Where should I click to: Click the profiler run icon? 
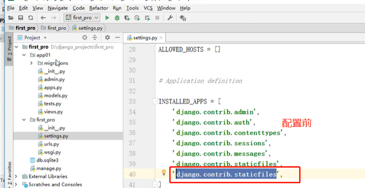pyautogui.click(x=137, y=18)
